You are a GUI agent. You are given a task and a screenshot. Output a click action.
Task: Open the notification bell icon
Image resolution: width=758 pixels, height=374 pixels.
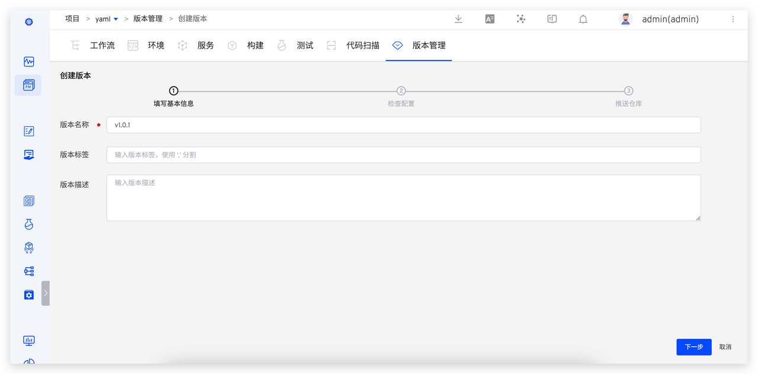pos(583,19)
